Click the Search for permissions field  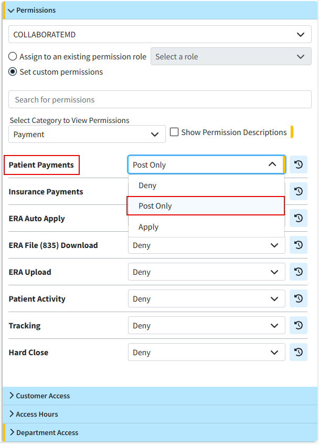(159, 100)
